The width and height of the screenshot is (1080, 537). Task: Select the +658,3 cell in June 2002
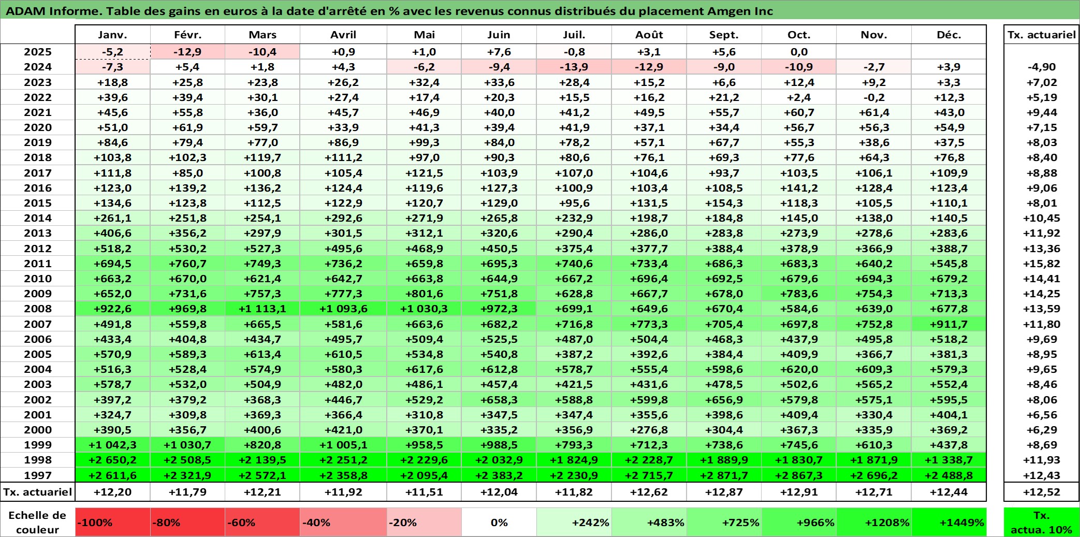tap(499, 400)
